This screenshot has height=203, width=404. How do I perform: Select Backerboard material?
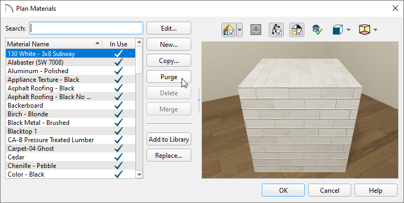(71, 105)
